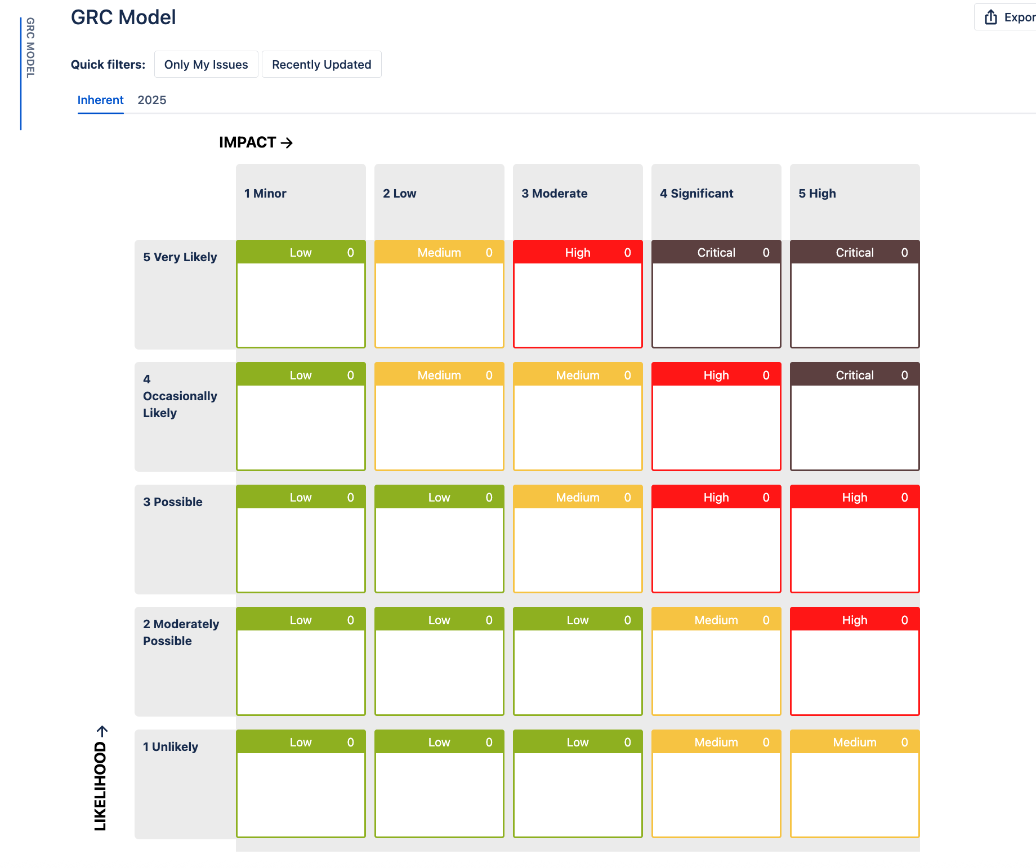This screenshot has width=1036, height=868.
Task: Select Low cell for Unlikely, Minor
Action: pos(301,784)
